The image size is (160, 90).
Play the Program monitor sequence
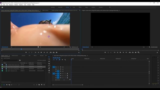click(x=120, y=52)
